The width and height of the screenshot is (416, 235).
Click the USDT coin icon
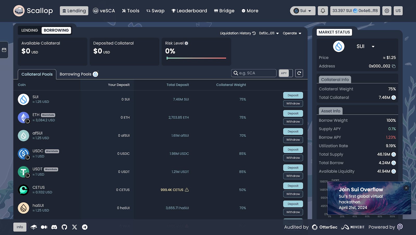tap(23, 172)
